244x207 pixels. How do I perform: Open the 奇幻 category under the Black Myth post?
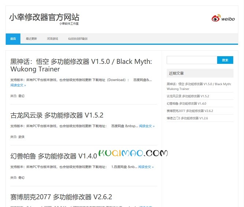[21, 96]
